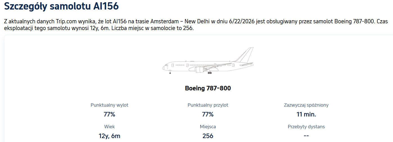Click the Boeing 787-800 model title
This screenshot has width=393, height=142.
(x=208, y=88)
